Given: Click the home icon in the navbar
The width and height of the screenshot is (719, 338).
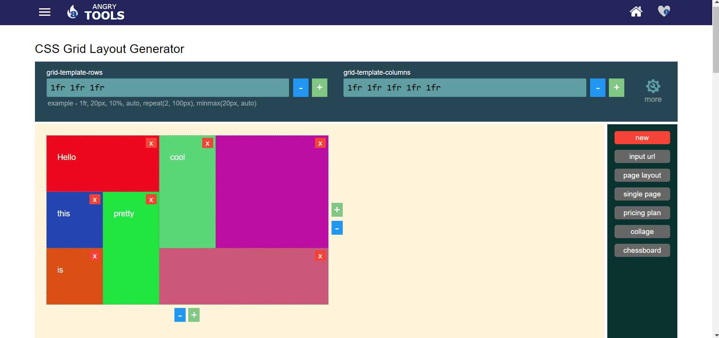Looking at the screenshot, I should 636,12.
